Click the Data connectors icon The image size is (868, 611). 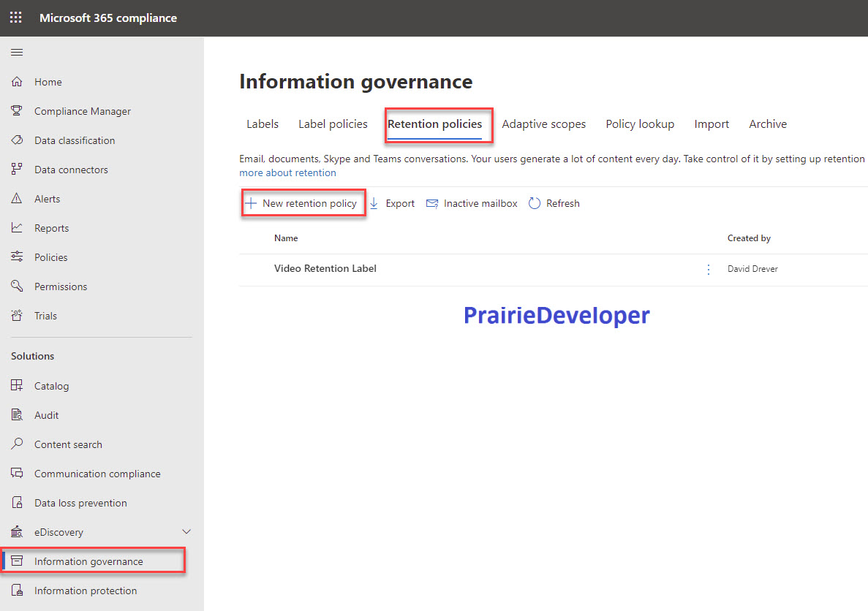pos(17,170)
